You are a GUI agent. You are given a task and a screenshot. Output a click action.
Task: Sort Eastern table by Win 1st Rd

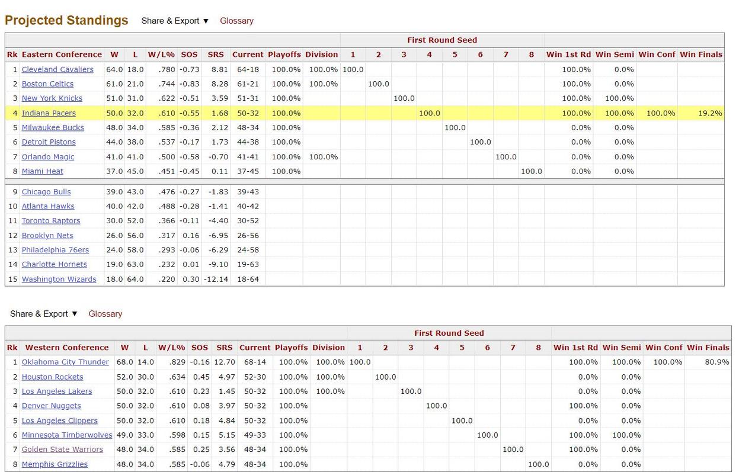click(568, 54)
